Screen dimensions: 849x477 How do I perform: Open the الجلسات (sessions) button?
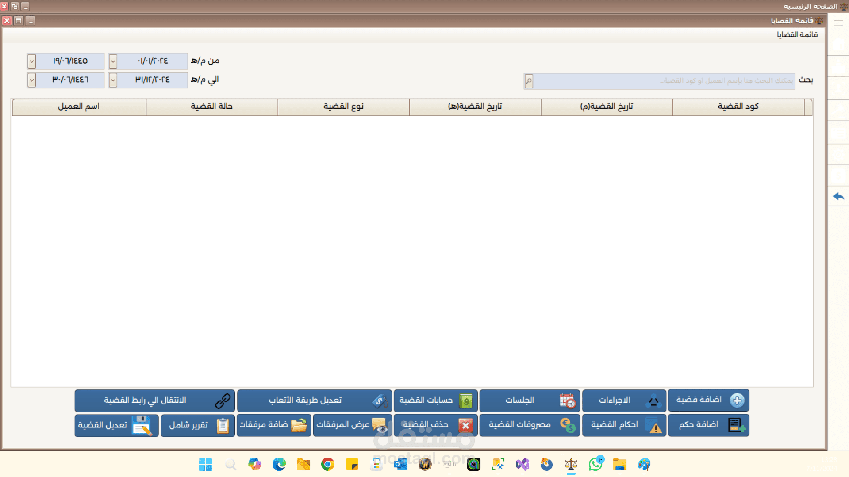coord(530,401)
